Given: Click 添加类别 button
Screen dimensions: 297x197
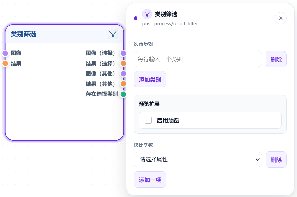Looking at the screenshot, I should tap(150, 79).
